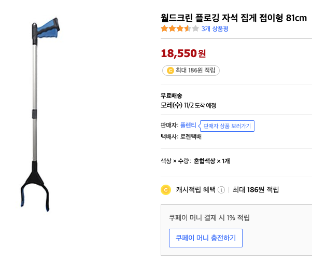Select the 혼합색상 × 1개 option text
312x264 pixels.
(211, 161)
